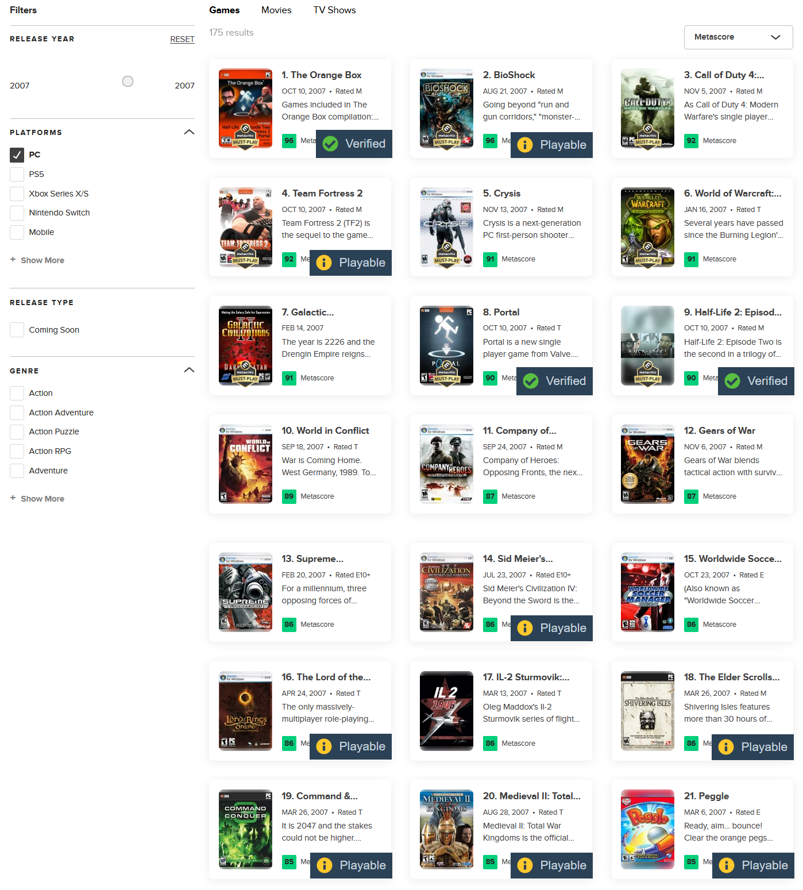The height and width of the screenshot is (890, 803).
Task: Open the Metascore sort dropdown
Action: click(x=738, y=37)
